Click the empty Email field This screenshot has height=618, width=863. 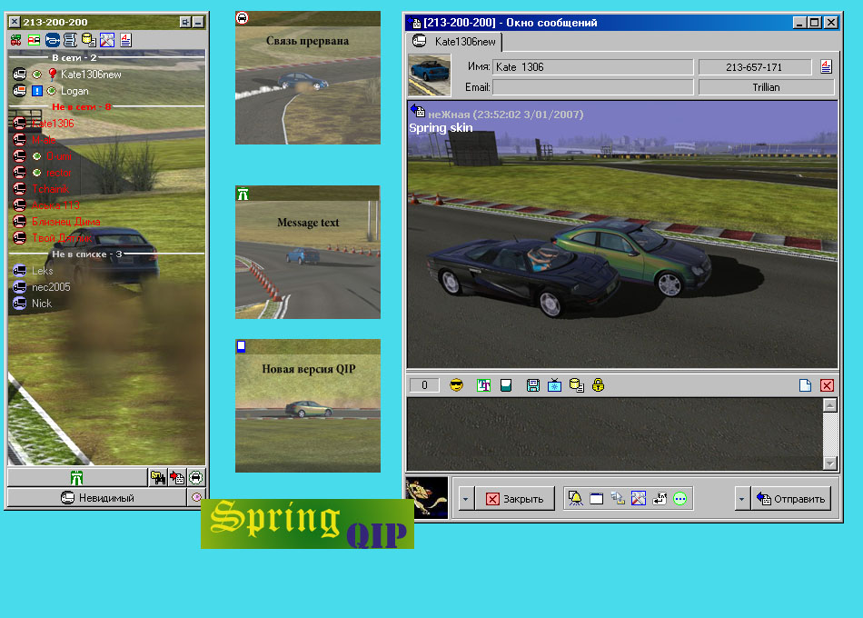(593, 87)
